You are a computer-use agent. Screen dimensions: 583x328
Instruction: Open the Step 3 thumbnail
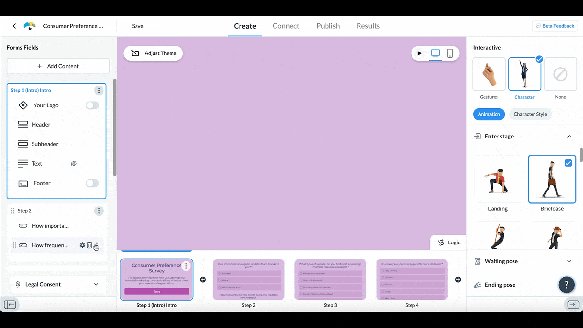click(330, 279)
